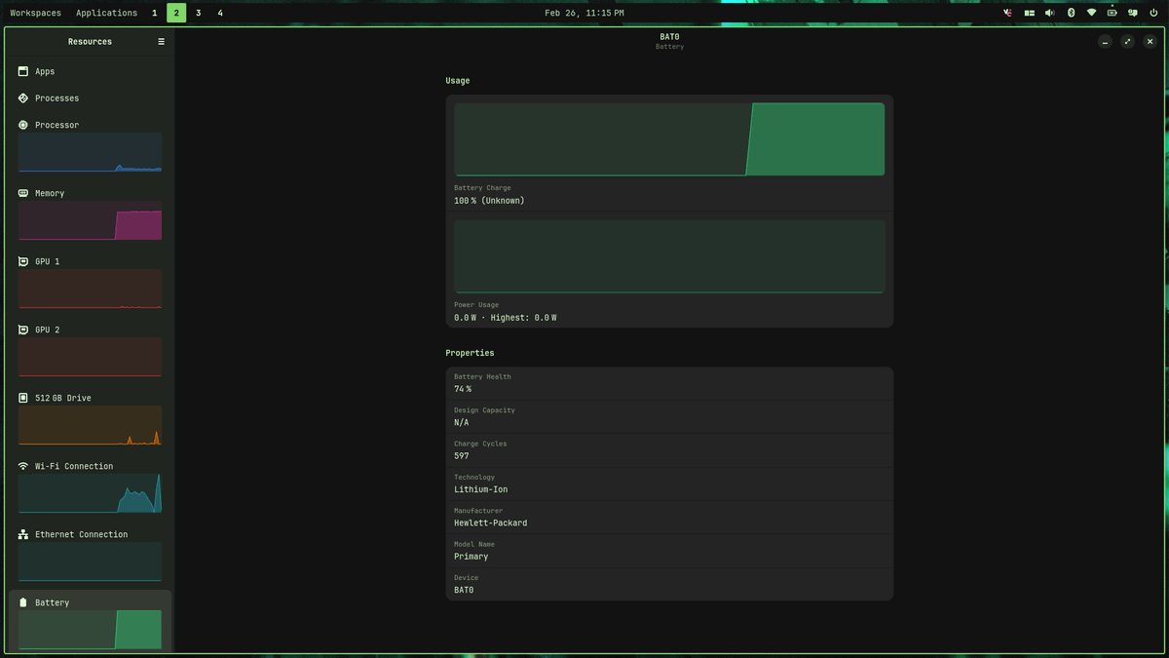1169x658 pixels.
Task: Open the 512 GB Drive activity graph
Action: tap(90, 425)
